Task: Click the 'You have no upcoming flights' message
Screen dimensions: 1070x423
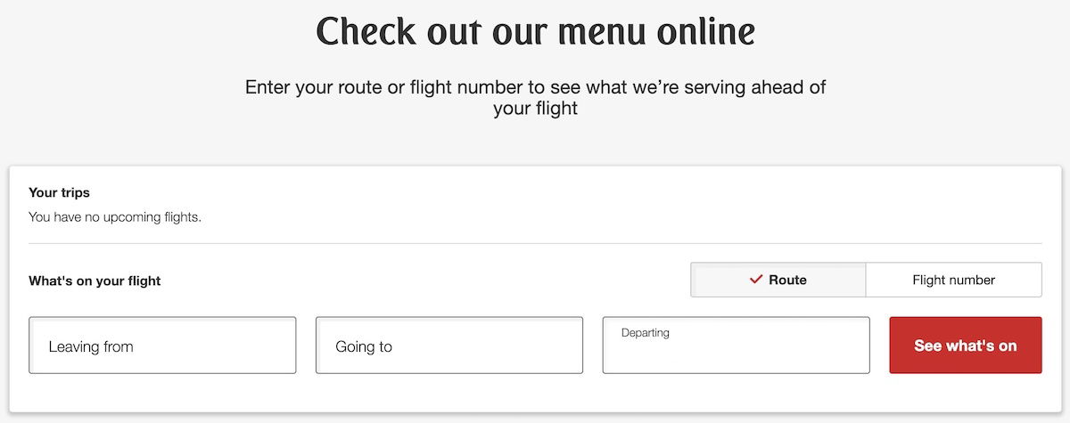Action: click(115, 216)
